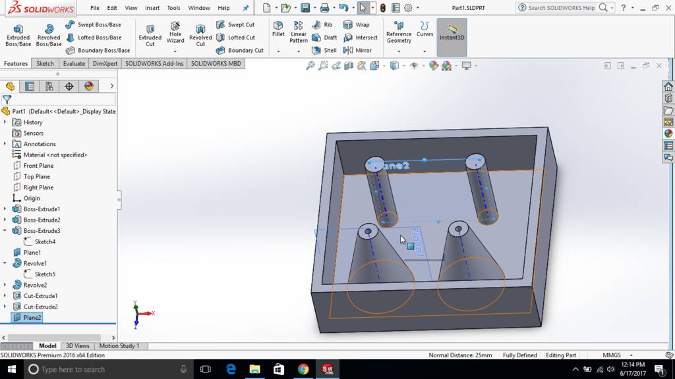Select Sketch5 in the feature tree
This screenshot has width=675, height=379.
(45, 274)
